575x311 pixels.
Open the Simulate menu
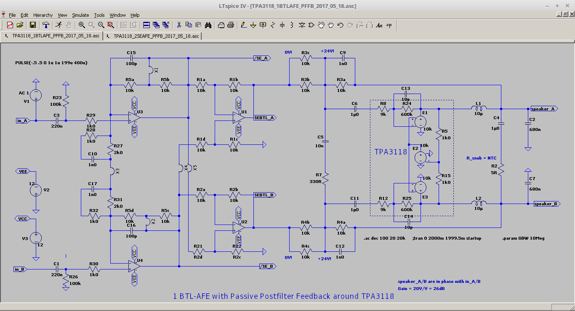80,15
